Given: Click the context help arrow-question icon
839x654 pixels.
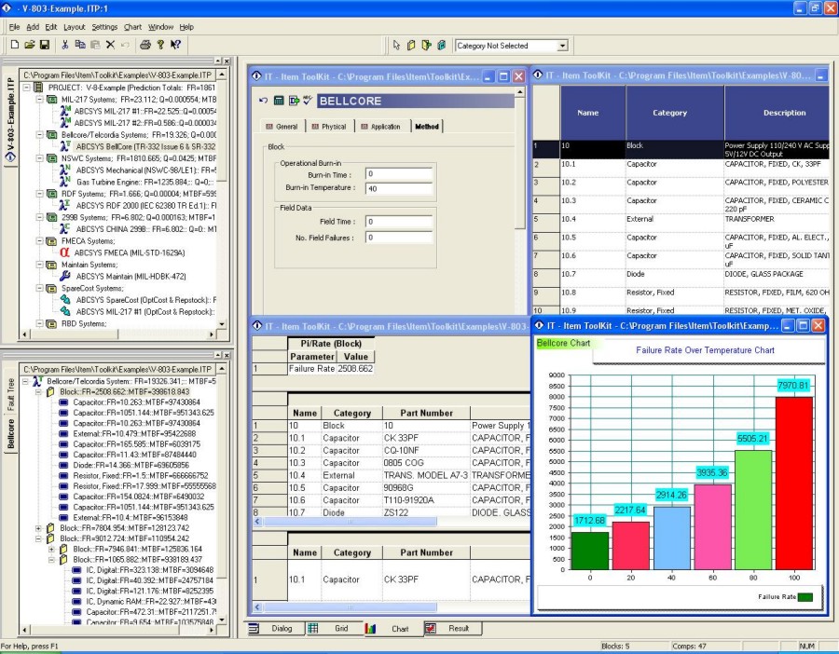Looking at the screenshot, I should coord(175,45).
